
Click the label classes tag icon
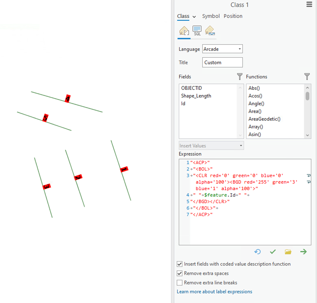(x=210, y=30)
